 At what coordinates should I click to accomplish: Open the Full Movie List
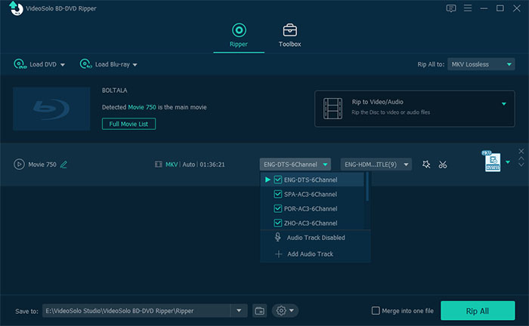pos(128,124)
